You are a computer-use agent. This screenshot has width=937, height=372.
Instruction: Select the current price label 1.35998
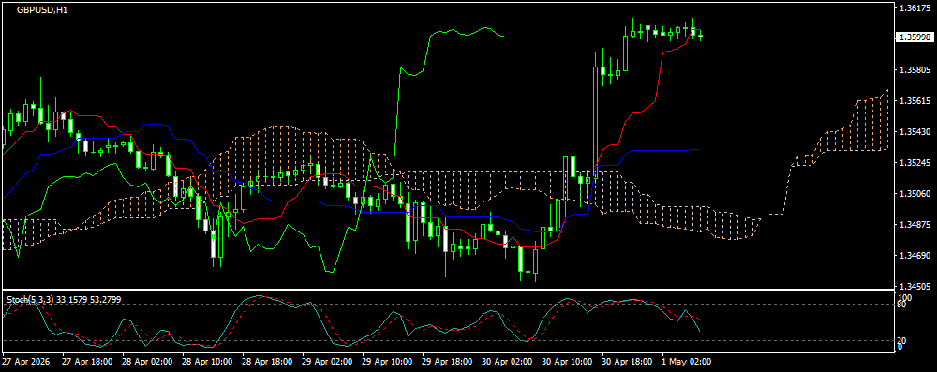pos(915,37)
